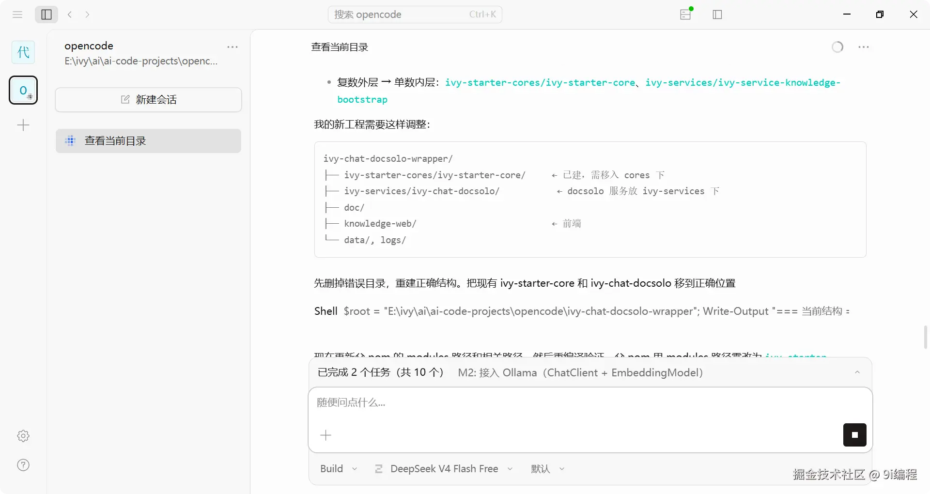Open the Build agent dropdown

pyautogui.click(x=339, y=469)
